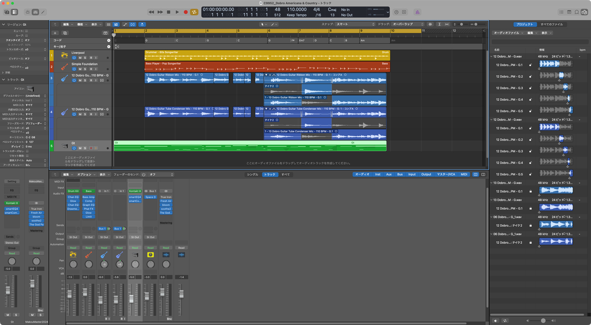
Task: Click the add track plus button
Action: [55, 33]
